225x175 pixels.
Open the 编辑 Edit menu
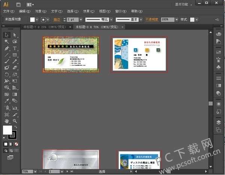[25, 11]
